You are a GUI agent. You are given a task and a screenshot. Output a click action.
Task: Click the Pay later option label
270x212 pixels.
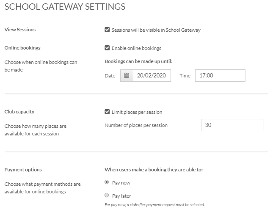121,196
